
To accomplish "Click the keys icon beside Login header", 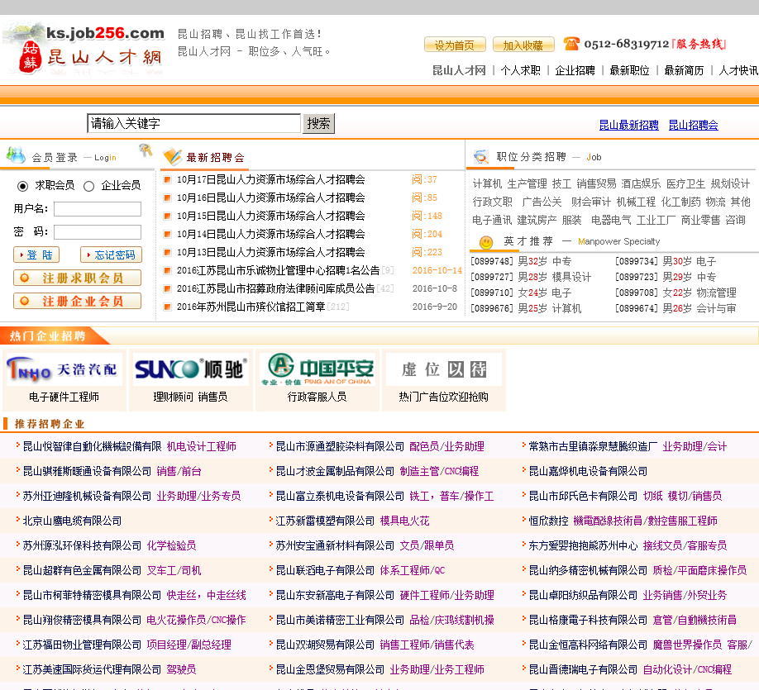I will pos(146,150).
